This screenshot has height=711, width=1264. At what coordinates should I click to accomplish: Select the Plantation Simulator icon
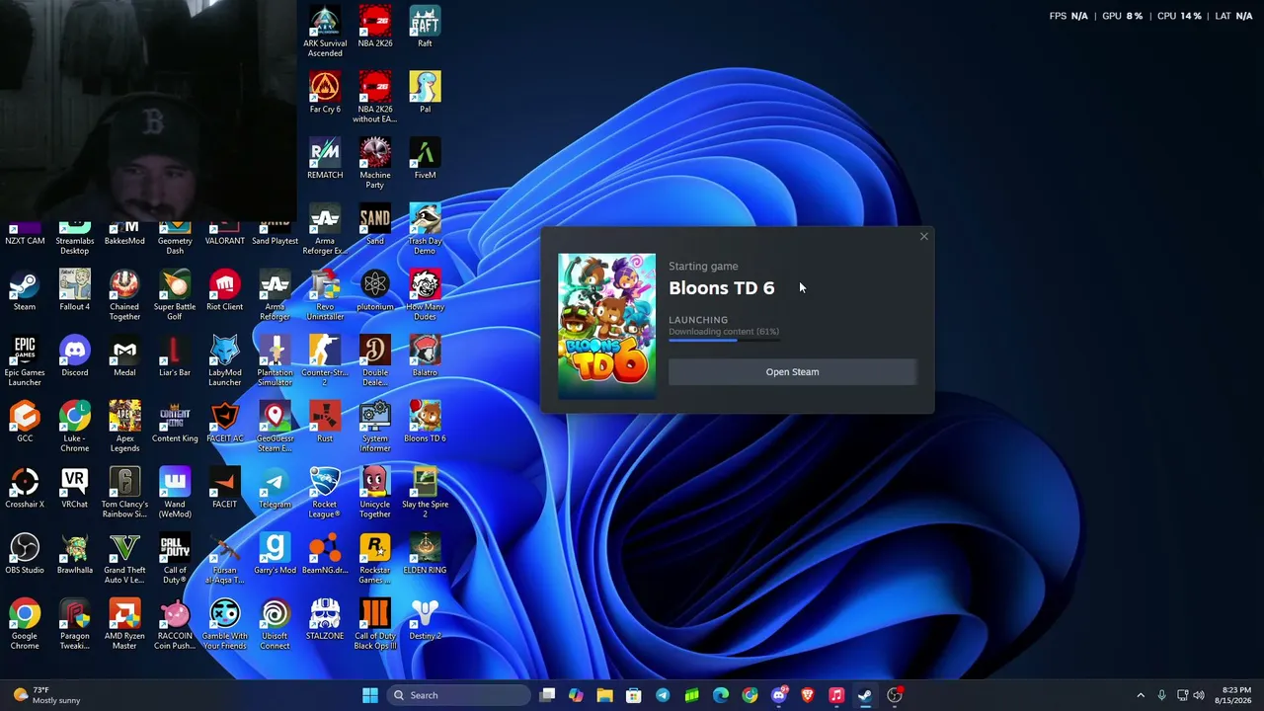(x=275, y=361)
